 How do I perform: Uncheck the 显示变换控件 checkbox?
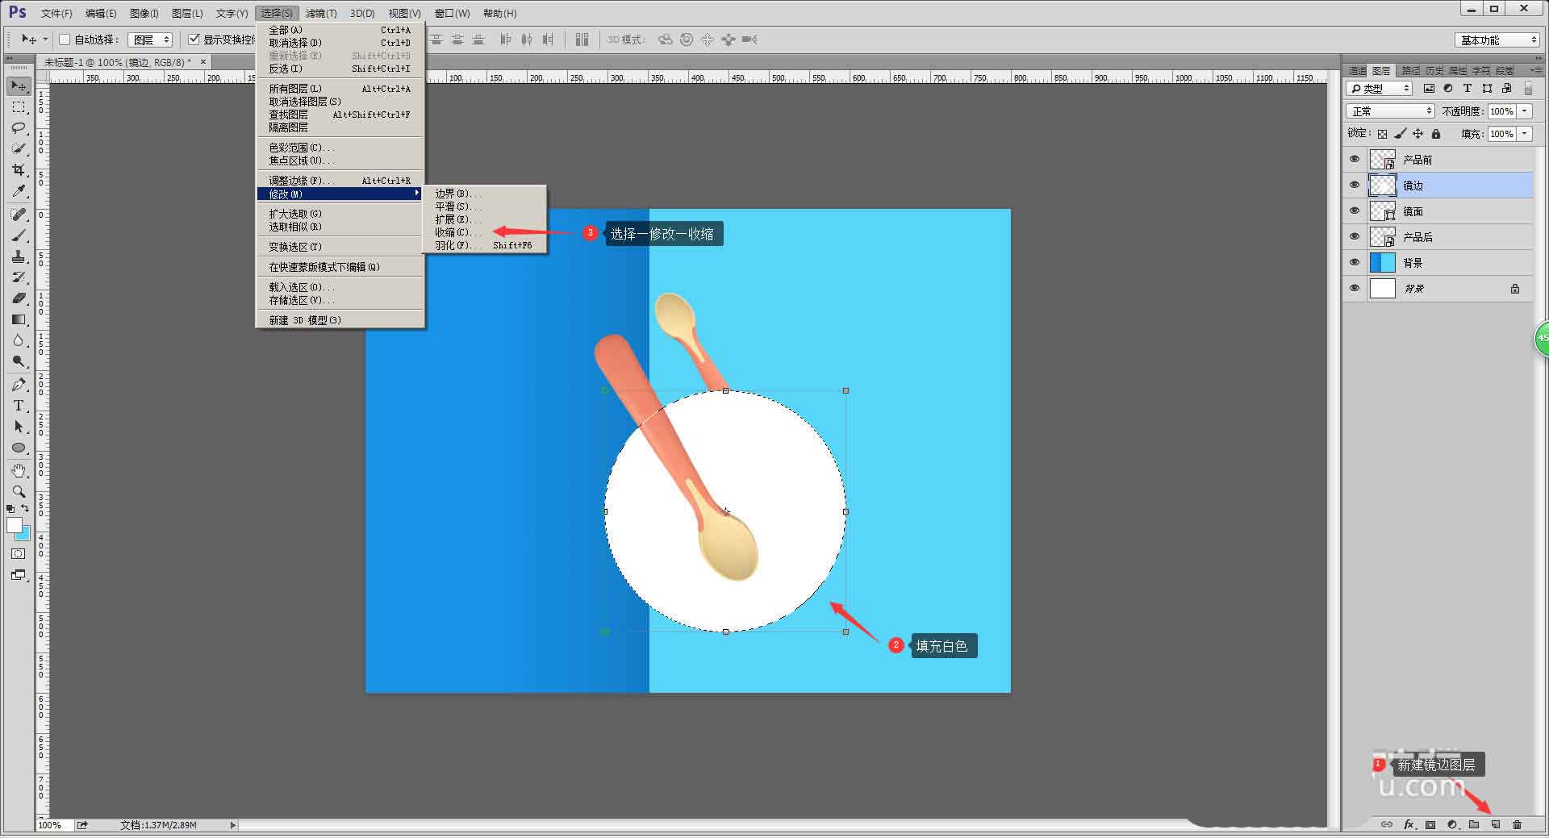[x=194, y=40]
